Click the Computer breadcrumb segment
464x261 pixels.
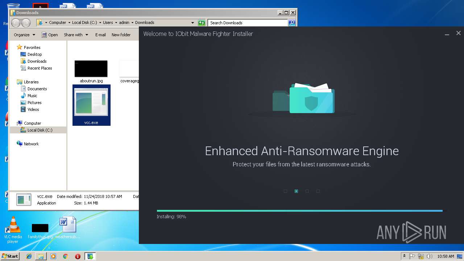click(x=58, y=22)
